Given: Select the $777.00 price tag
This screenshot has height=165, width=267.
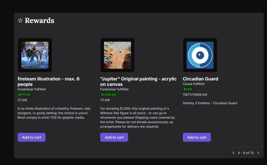Looking at the screenshot, I should pos(24,94).
